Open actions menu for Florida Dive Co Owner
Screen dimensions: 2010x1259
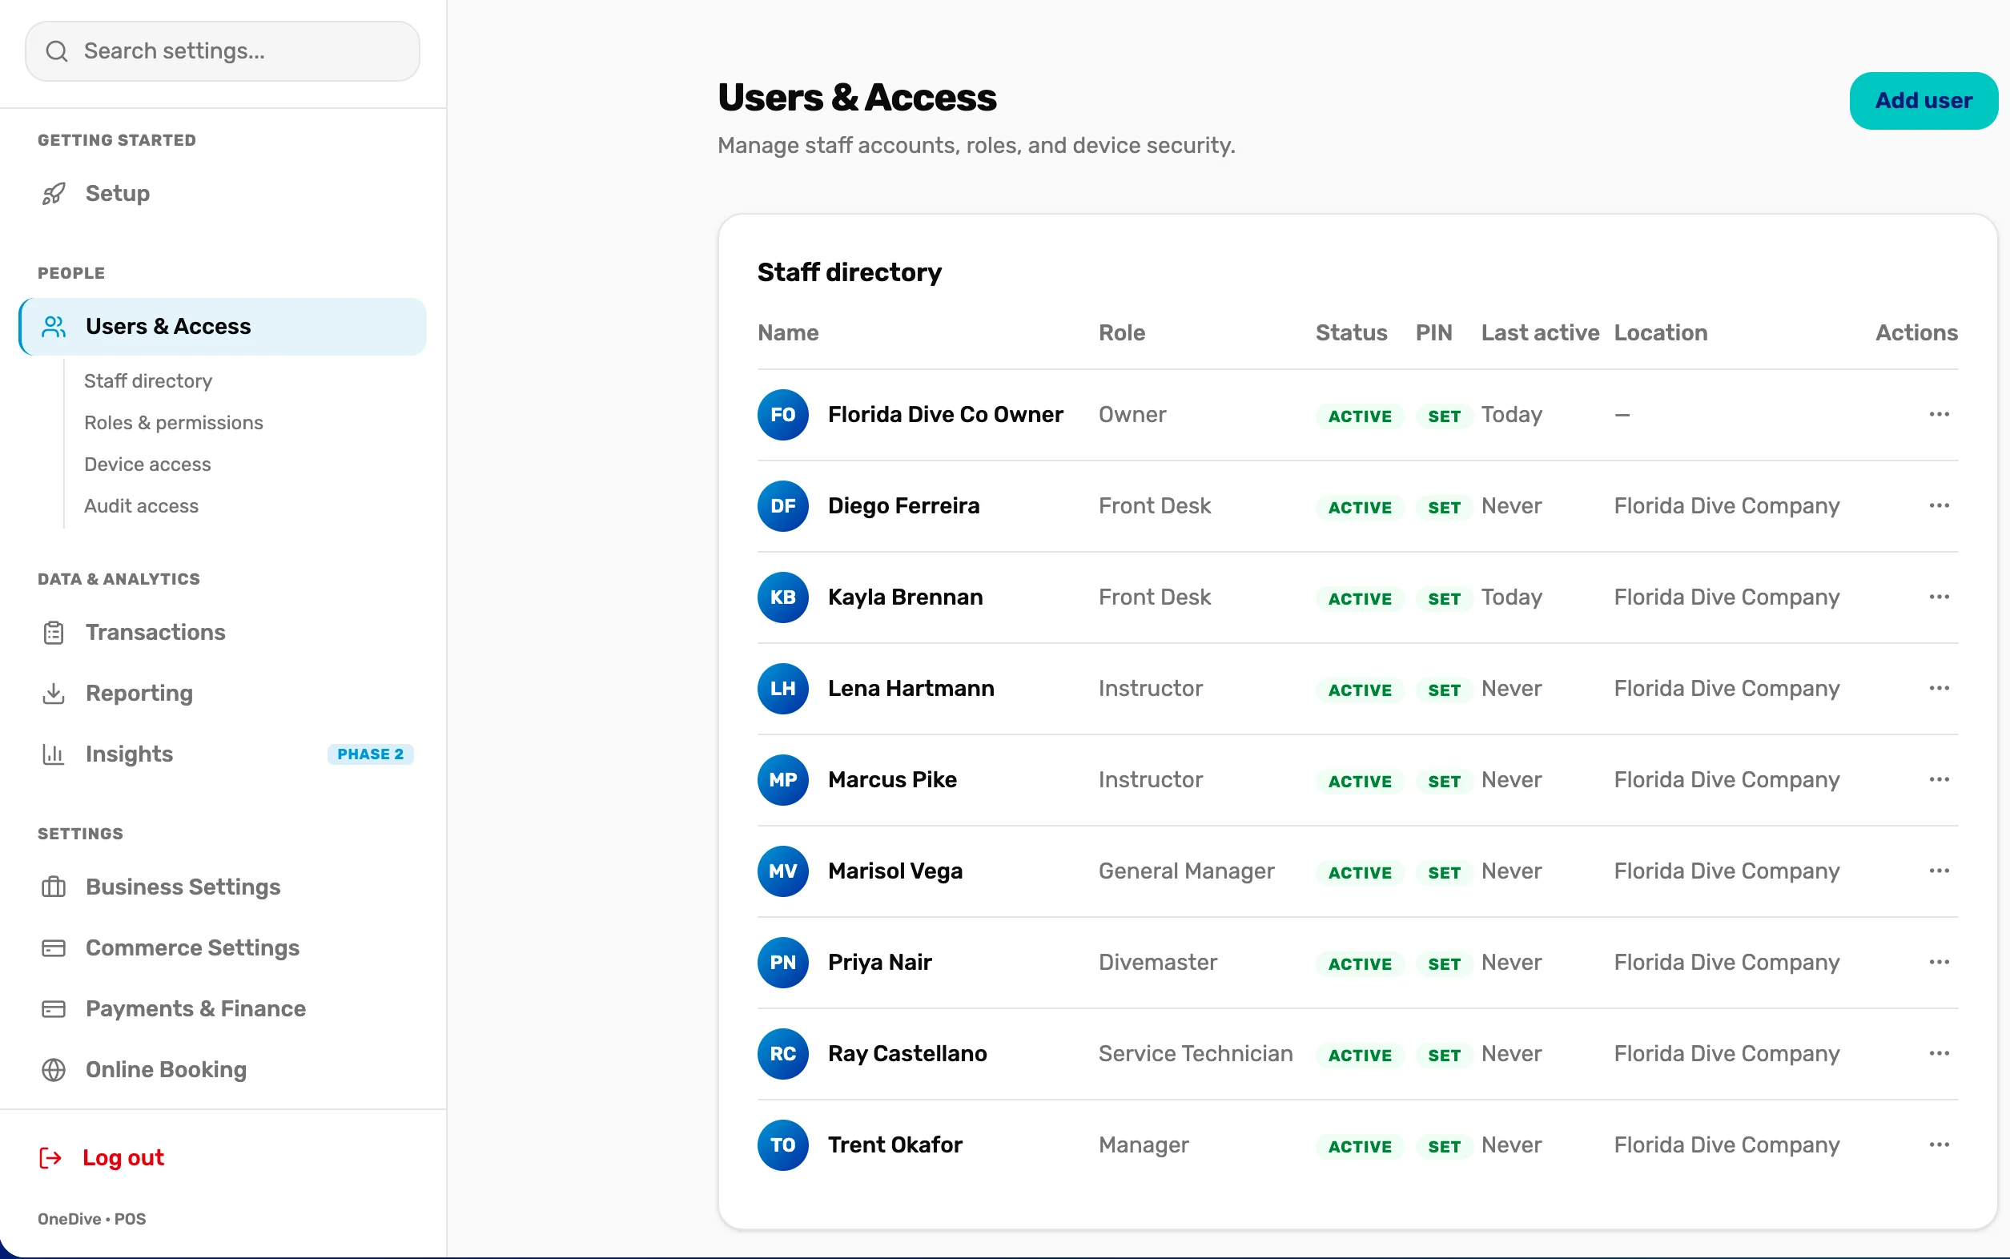click(x=1939, y=415)
